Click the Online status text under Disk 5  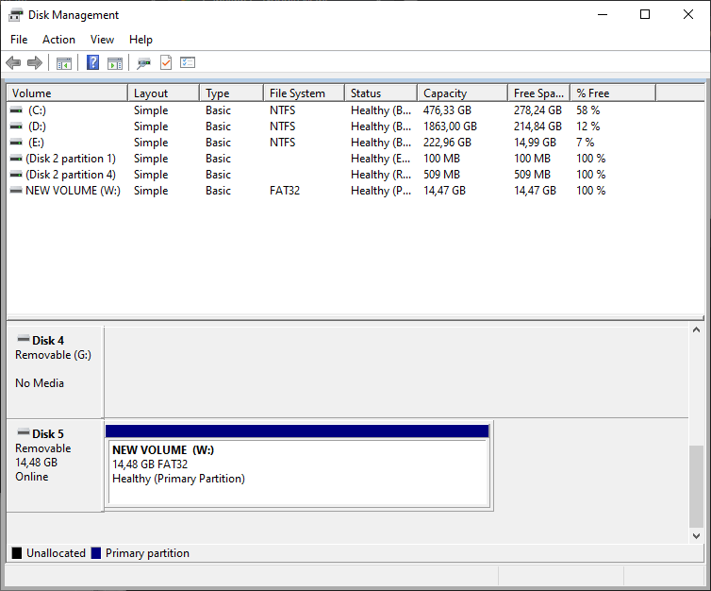point(32,477)
